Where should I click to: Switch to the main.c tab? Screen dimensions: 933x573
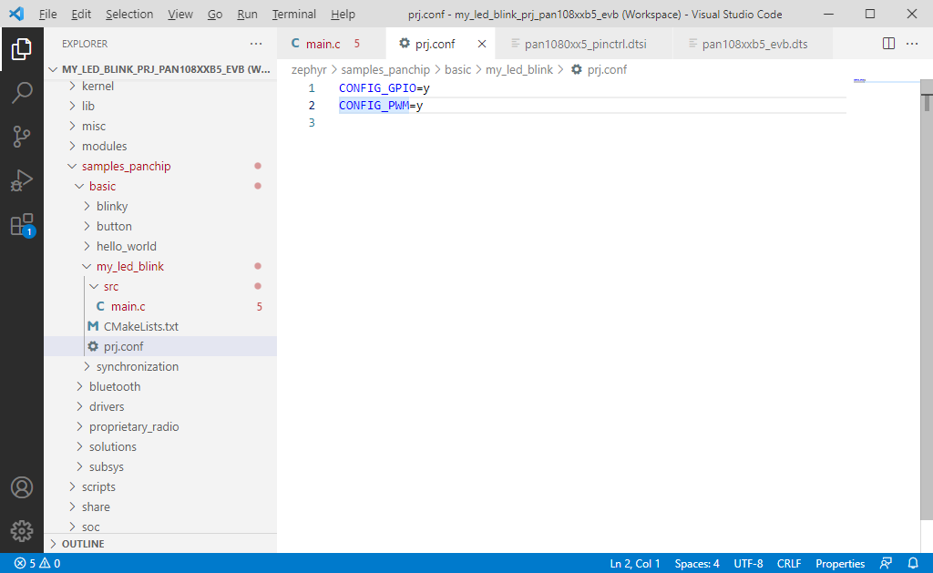331,44
